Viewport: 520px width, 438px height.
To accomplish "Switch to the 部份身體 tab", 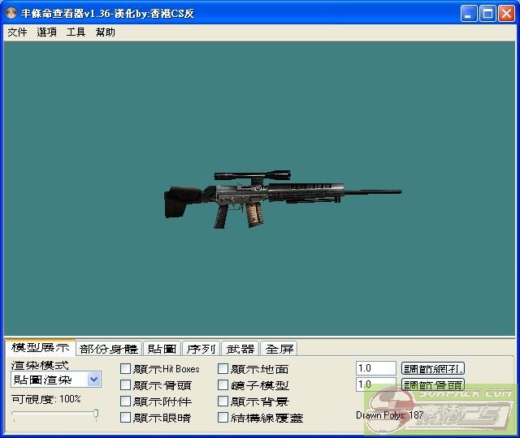I will click(109, 349).
